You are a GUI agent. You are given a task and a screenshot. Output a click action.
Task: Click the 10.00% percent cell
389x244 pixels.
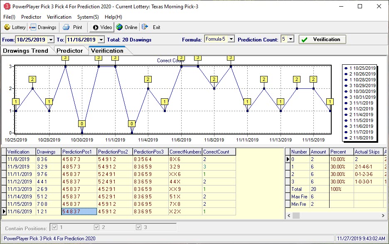coord(341,159)
